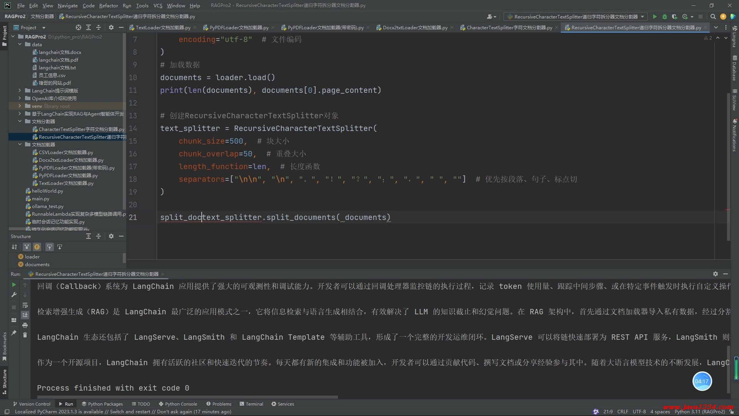Click the print output icon in Run panel
Viewport: 739px width, 416px height.
25,325
